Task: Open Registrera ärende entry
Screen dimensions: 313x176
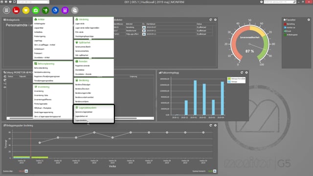Action: (83, 66)
